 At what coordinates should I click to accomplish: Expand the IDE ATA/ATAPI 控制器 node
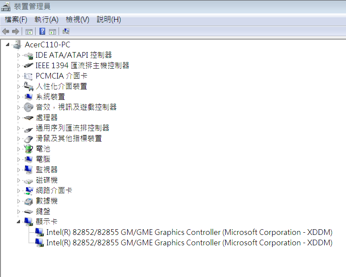pos(19,55)
